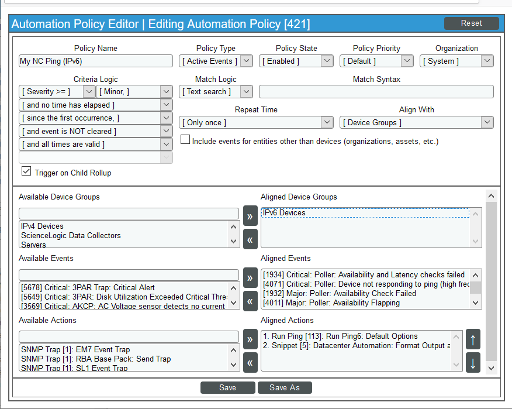Click the Save As button
The height and width of the screenshot is (409, 512).
285,388
